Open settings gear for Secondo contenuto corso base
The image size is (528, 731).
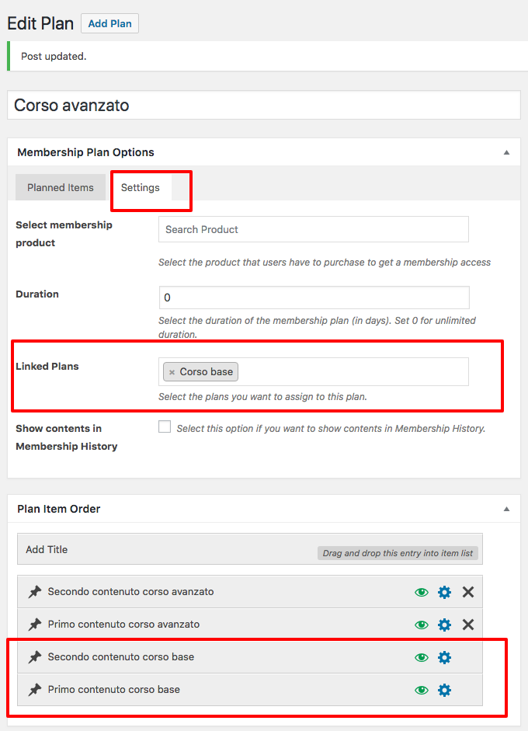click(x=445, y=657)
